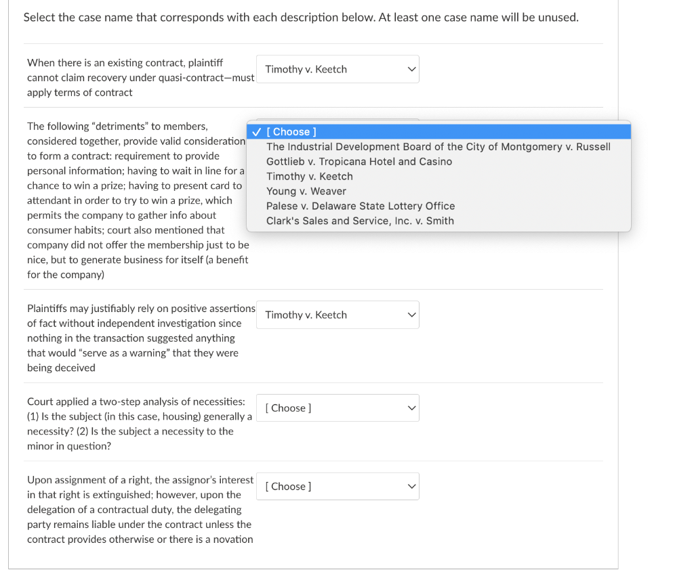This screenshot has width=694, height=572.
Task: Choose Palese v. Delaware State Lottery Office
Action: 360,206
